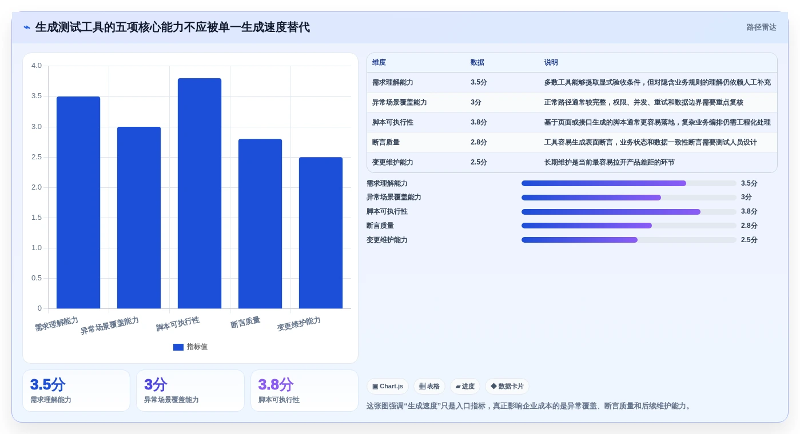The image size is (800, 434).
Task: Click the 长期维护 description cell
Action: pos(610,162)
